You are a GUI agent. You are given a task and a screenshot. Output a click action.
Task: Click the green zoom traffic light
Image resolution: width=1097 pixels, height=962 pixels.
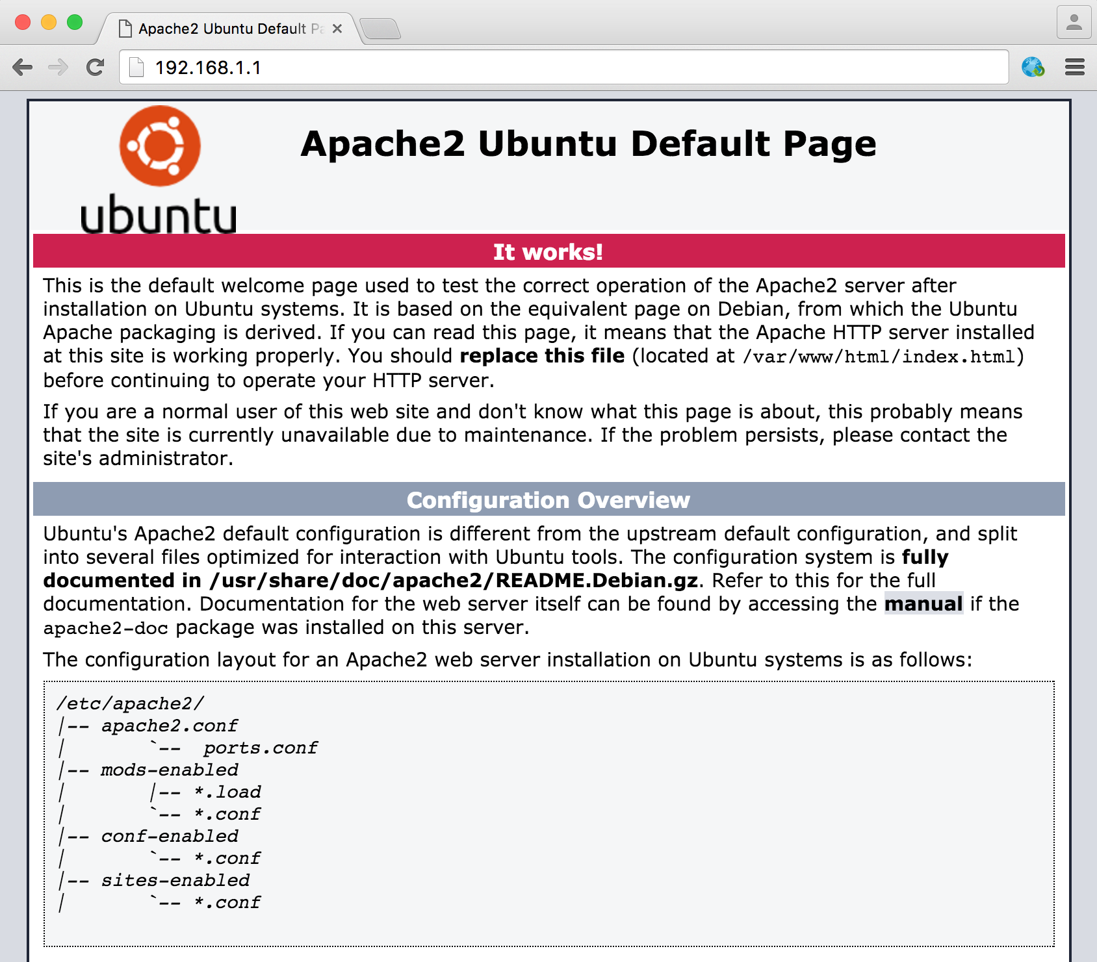[73, 21]
